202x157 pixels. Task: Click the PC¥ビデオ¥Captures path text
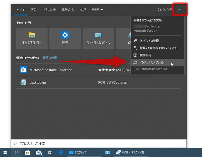point(112,82)
